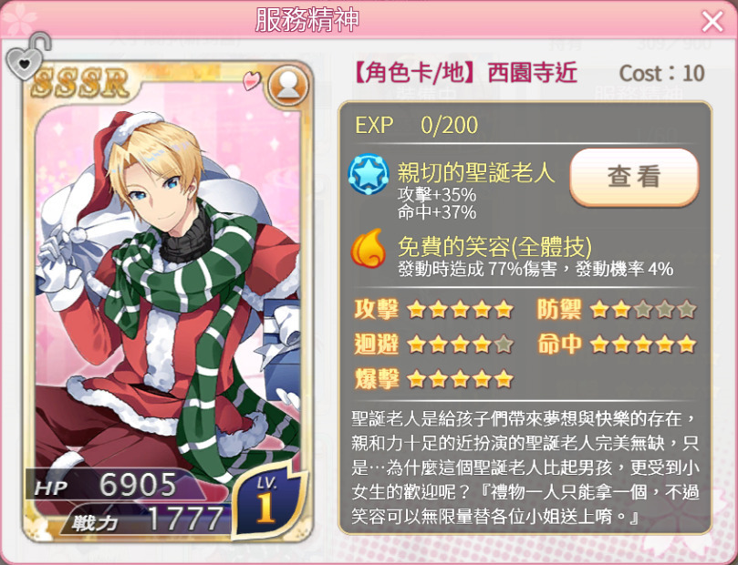The width and height of the screenshot is (738, 565).
Task: Click the 爆擊 star rating row
Action: pos(433,378)
